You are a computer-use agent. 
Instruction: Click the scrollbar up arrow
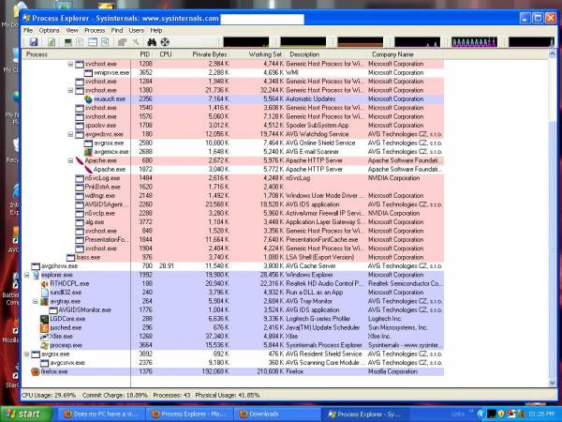pos(553,54)
